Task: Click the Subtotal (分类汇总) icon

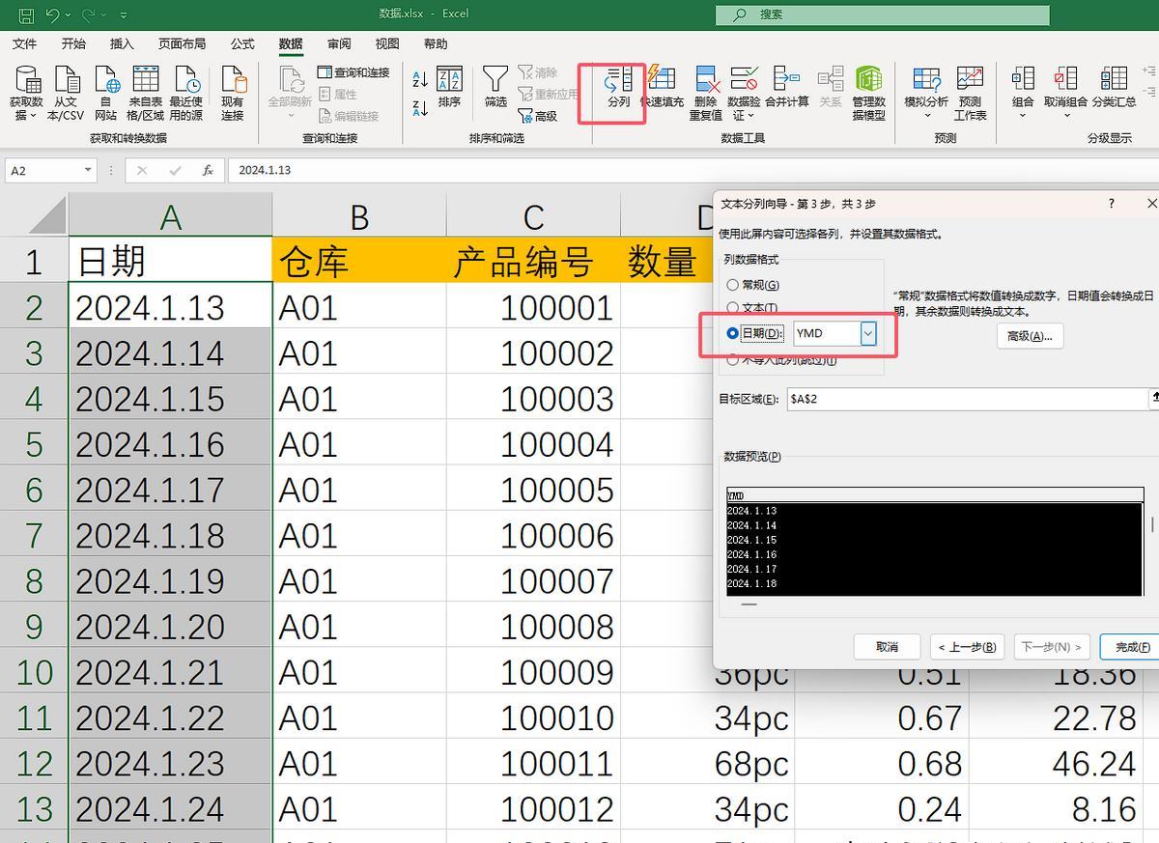Action: click(1115, 87)
